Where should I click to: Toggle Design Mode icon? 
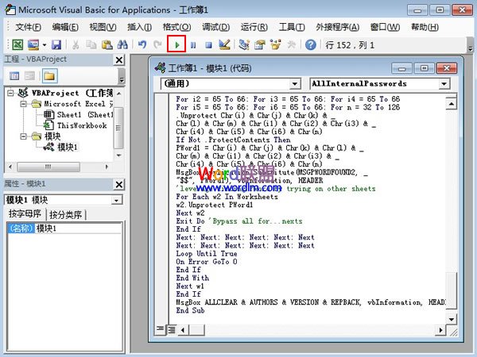[224, 45]
